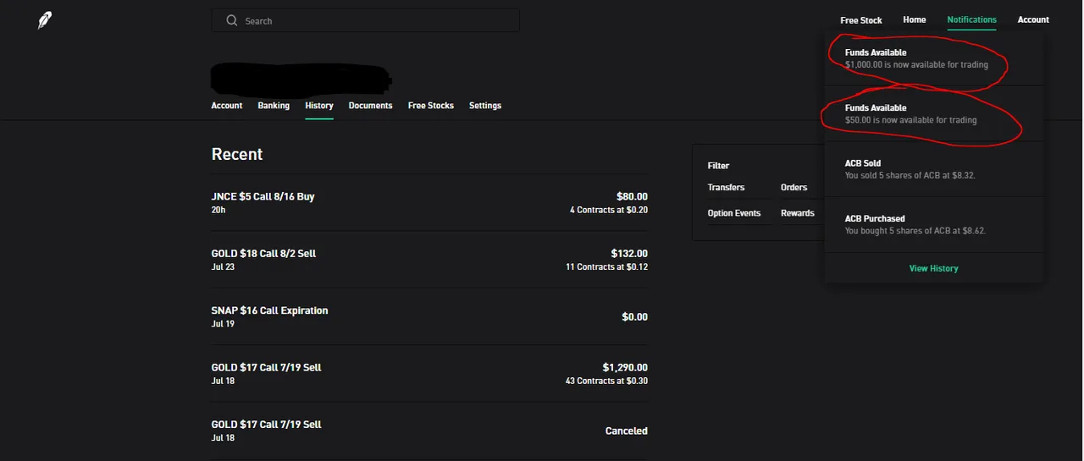Viewport: 1084px width, 461px height.
Task: Filter history by Orders
Action: pos(794,187)
